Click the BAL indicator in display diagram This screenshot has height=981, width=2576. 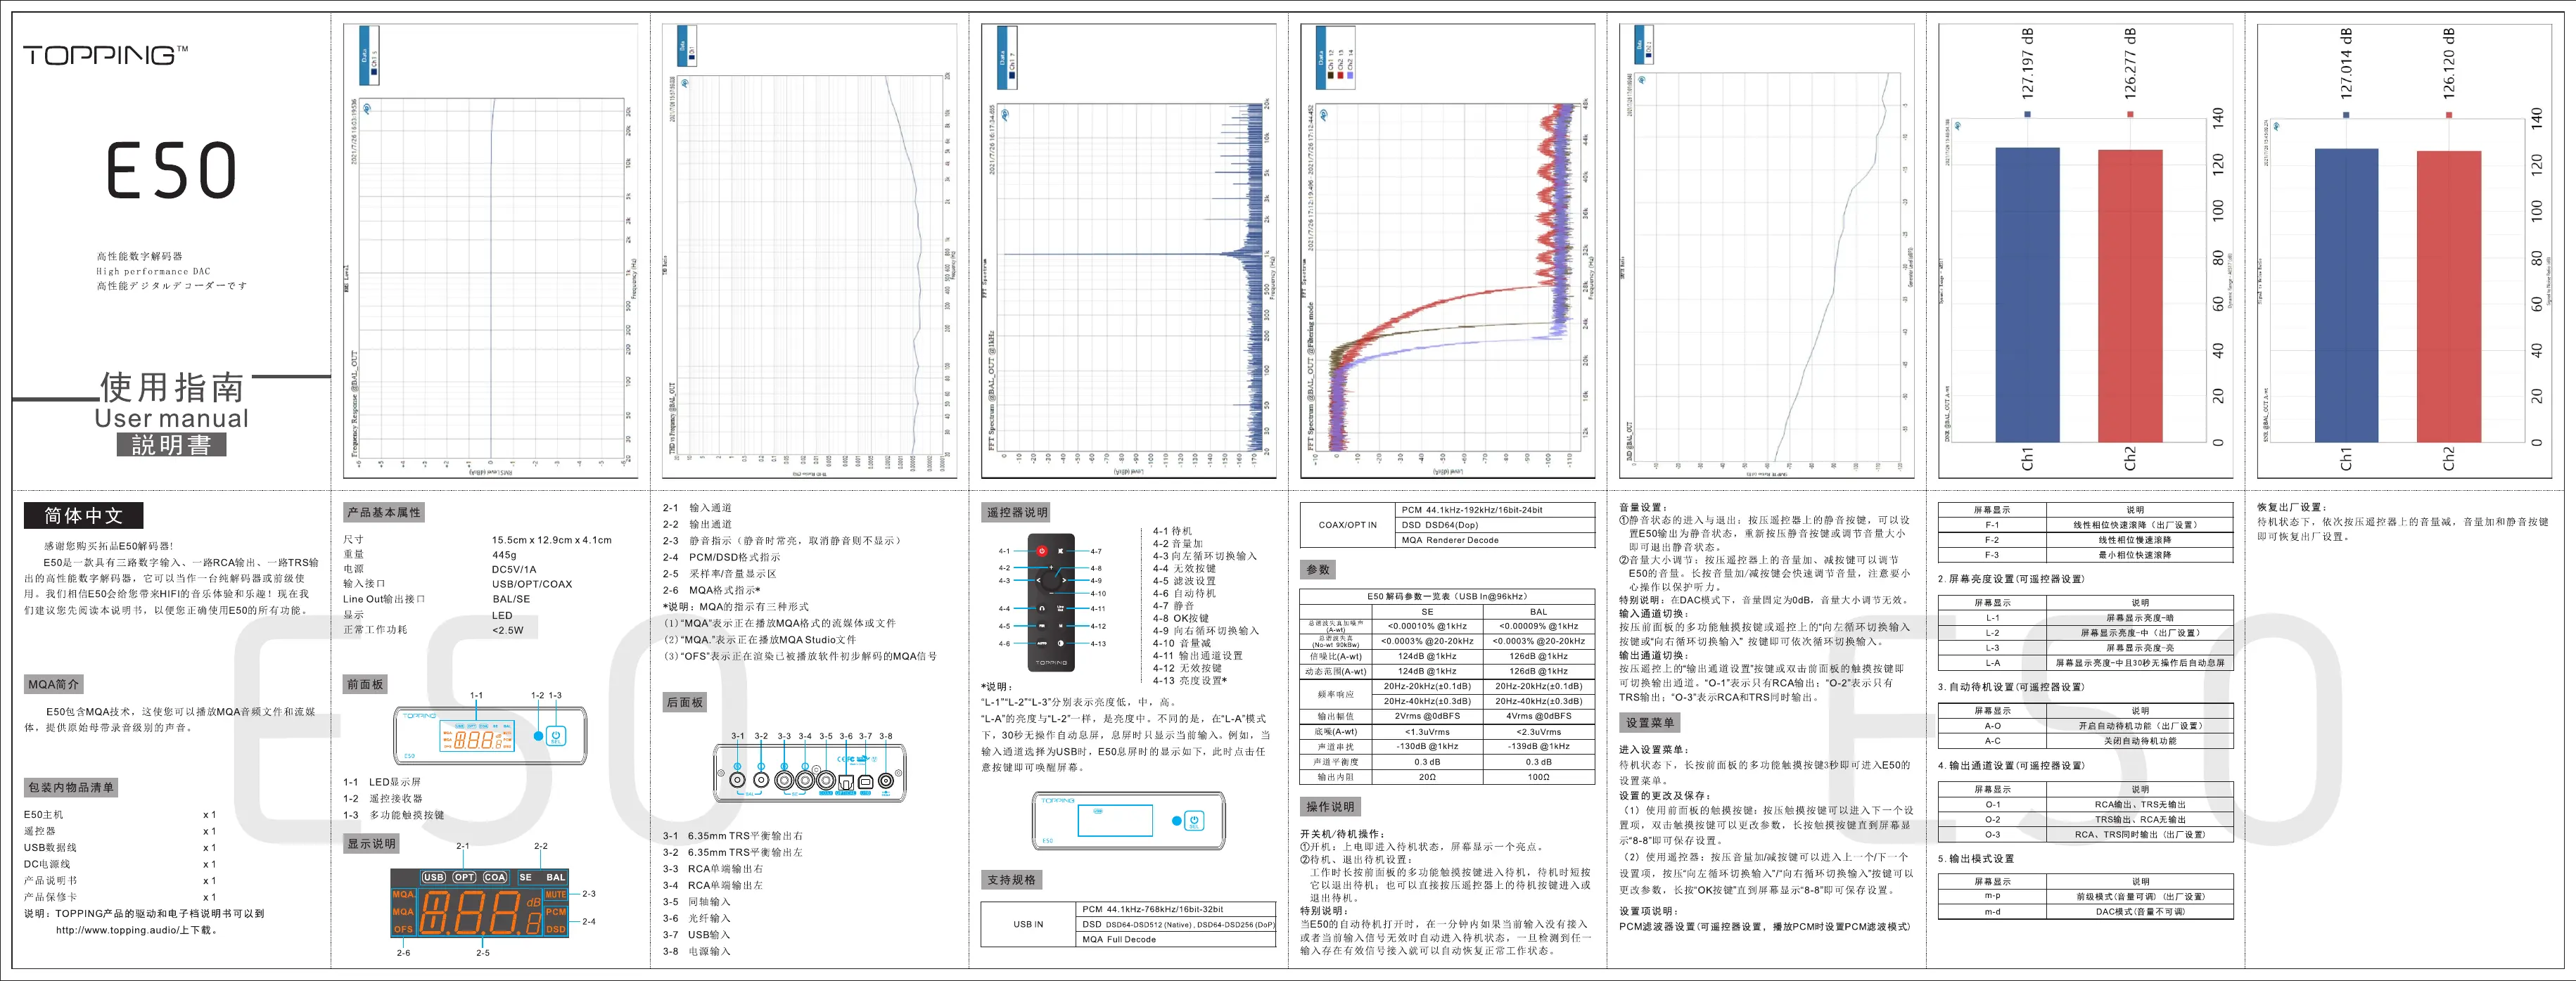(555, 877)
